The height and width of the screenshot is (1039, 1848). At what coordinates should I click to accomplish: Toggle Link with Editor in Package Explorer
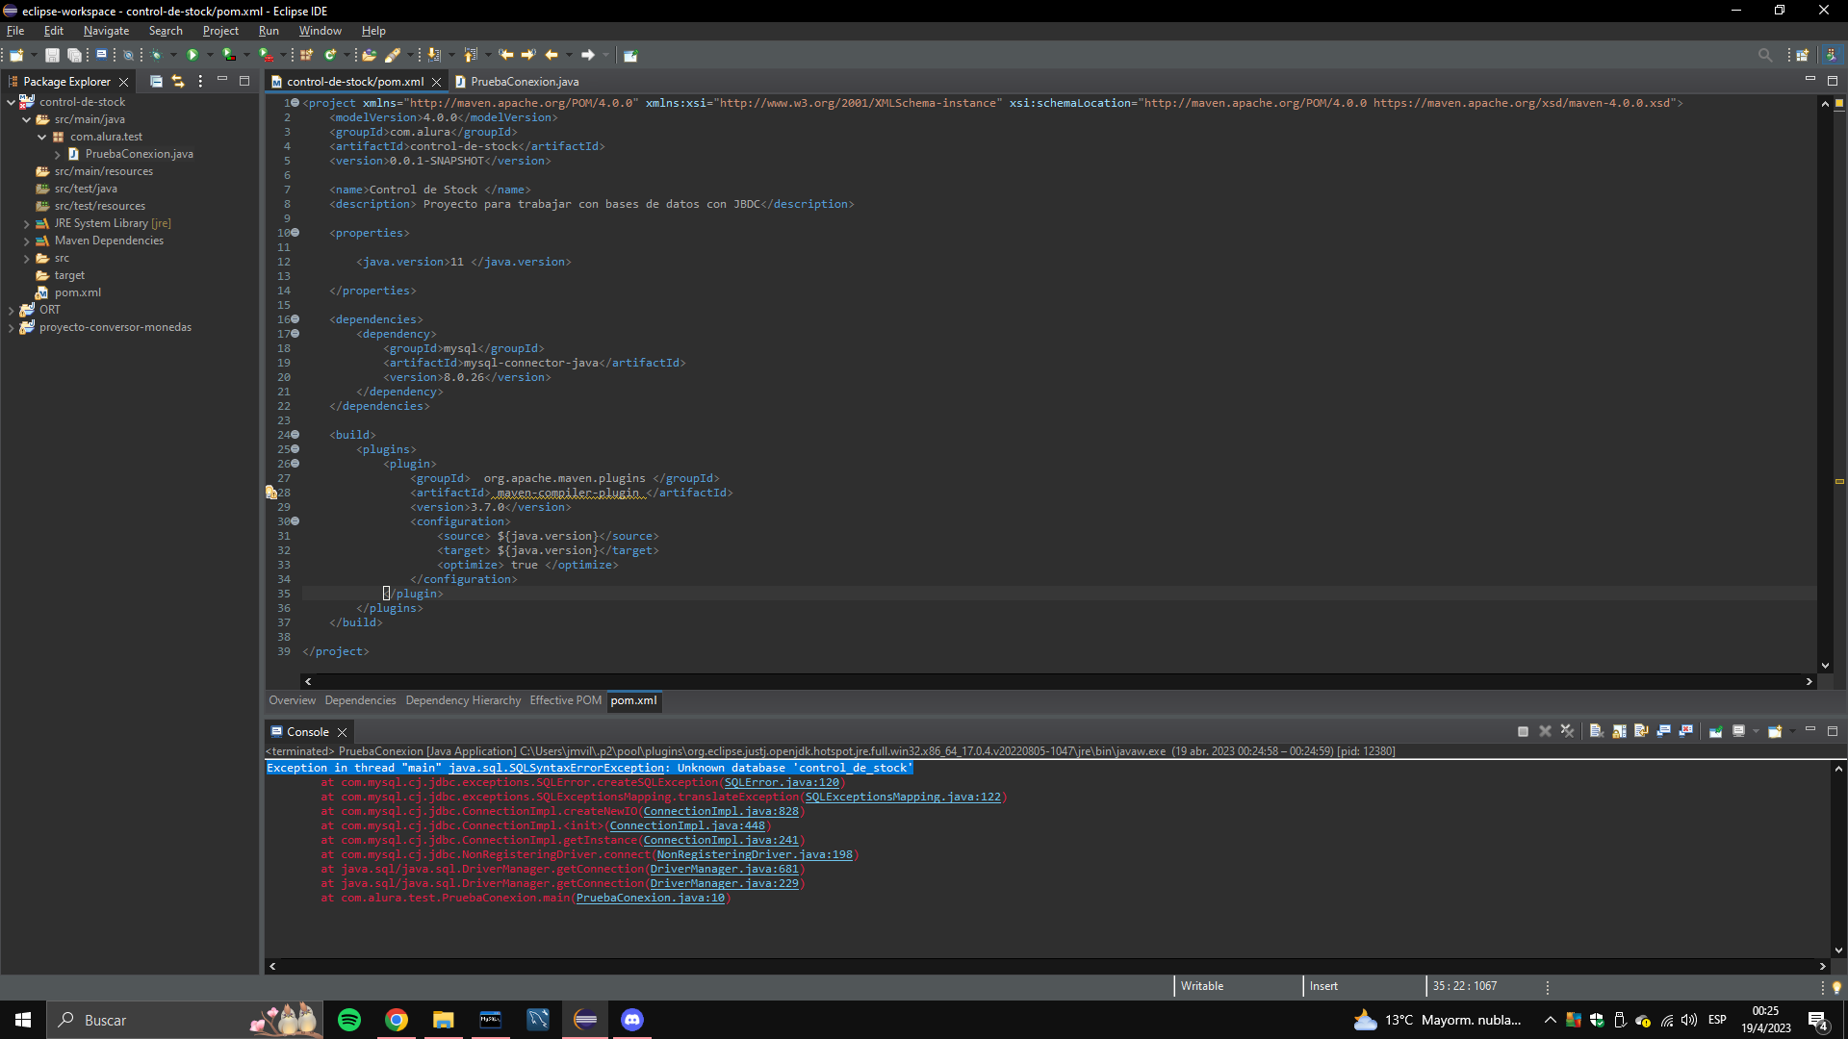178,82
